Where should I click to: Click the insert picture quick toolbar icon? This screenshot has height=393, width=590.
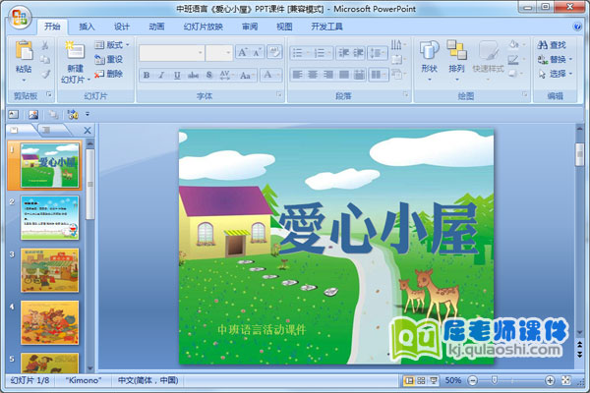point(33,114)
